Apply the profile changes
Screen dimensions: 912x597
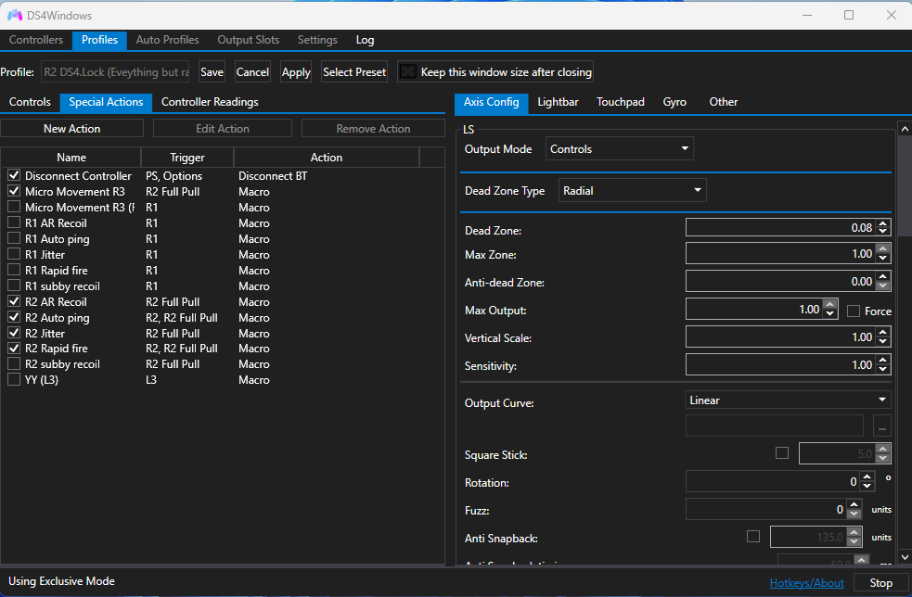296,71
